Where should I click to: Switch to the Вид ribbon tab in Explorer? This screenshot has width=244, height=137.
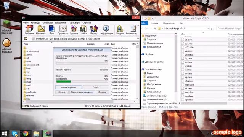coord(181,23)
